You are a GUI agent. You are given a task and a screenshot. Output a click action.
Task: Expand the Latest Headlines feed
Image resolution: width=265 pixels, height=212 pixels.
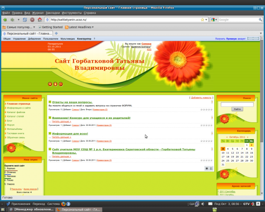79,27
